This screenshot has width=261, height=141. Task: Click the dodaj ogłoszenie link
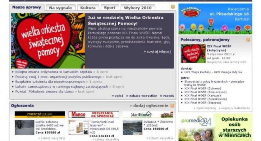click(x=149, y=106)
